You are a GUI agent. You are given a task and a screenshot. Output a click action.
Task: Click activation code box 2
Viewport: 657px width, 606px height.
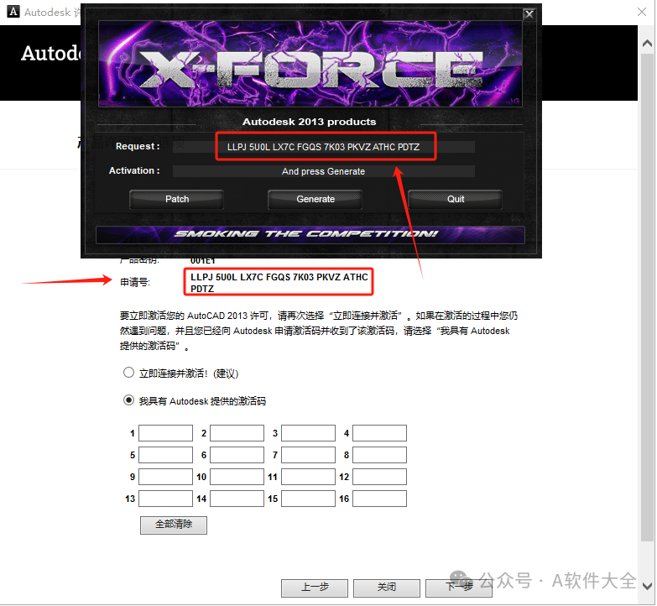tap(237, 433)
